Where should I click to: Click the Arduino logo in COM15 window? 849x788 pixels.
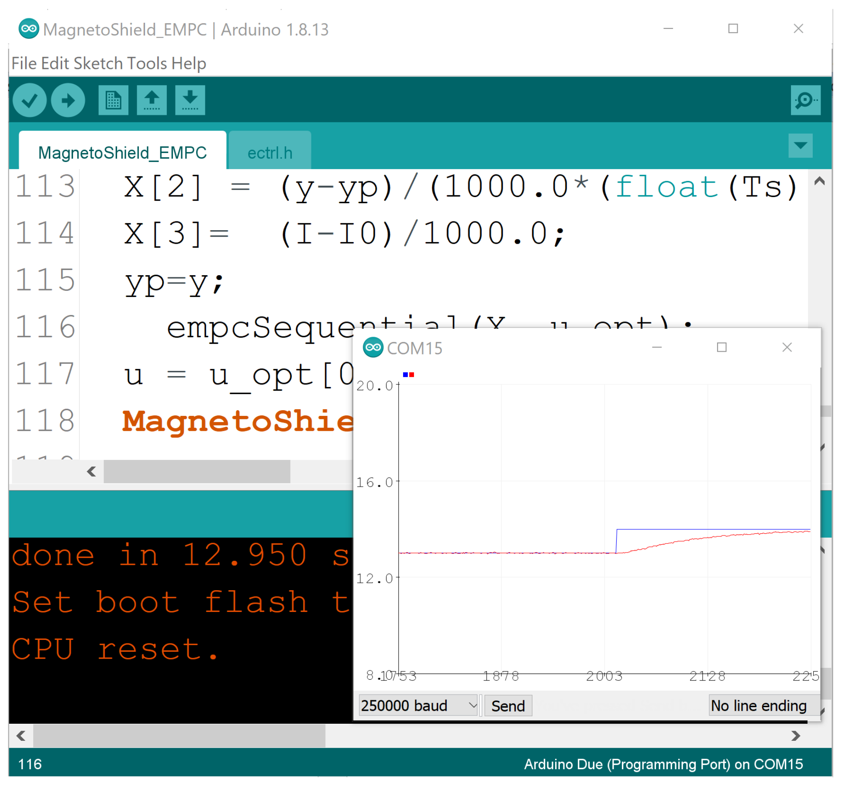pos(373,348)
